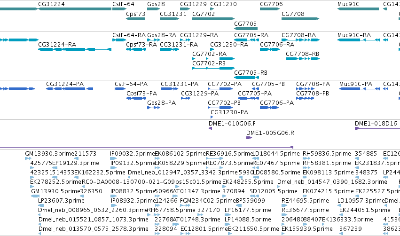Screen dimensions: 400x236
Task: Select EST SD12005.5prime
Action: (254, 196)
